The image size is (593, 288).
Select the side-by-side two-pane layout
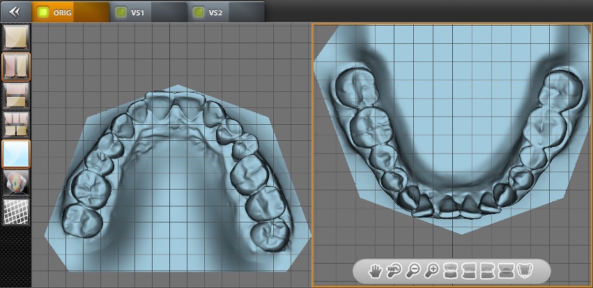click(x=16, y=66)
